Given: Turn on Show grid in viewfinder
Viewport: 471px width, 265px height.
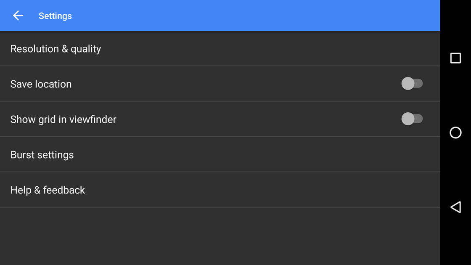Looking at the screenshot, I should coord(413,119).
